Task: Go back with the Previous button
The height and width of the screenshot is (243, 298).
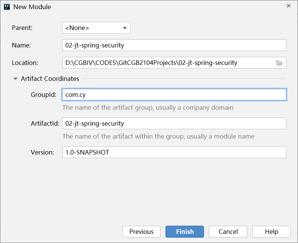Action: click(x=141, y=232)
